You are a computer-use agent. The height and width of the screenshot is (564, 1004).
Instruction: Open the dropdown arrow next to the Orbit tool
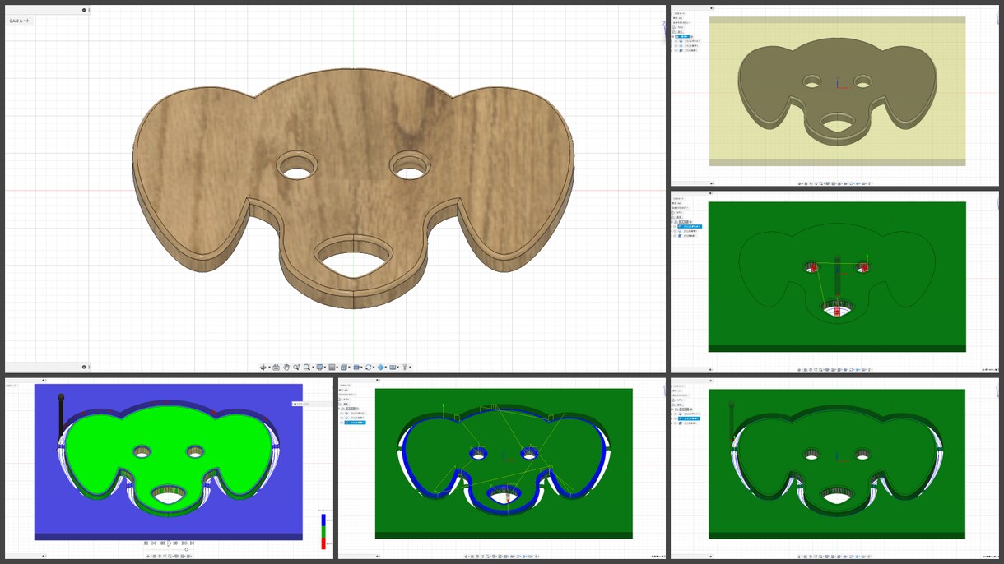[268, 368]
